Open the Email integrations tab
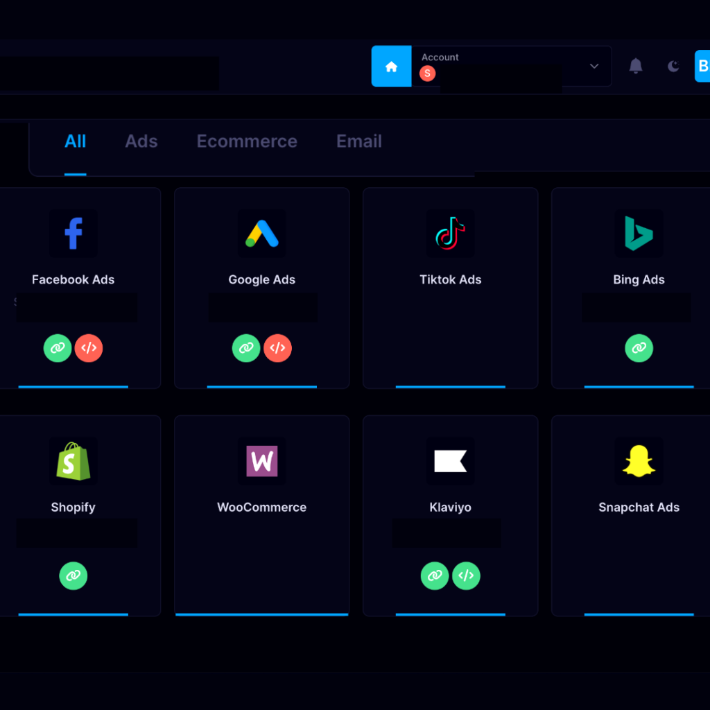710x710 pixels. click(358, 141)
